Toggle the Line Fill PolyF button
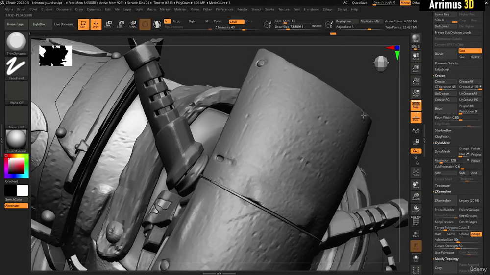This screenshot has height=275, width=490. click(416, 221)
